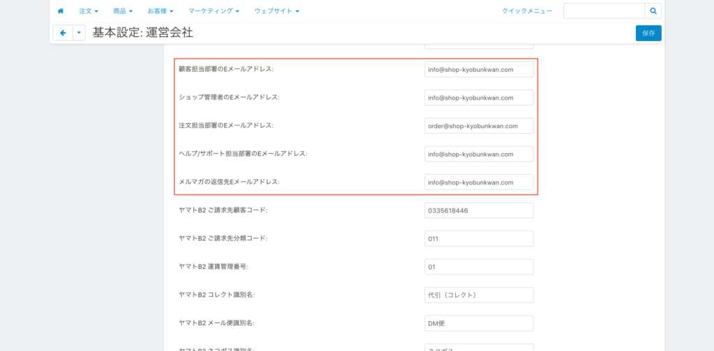Viewport: 714px width, 351px height.
Task: Click the 注文担当部署 order email field
Action: coord(478,126)
